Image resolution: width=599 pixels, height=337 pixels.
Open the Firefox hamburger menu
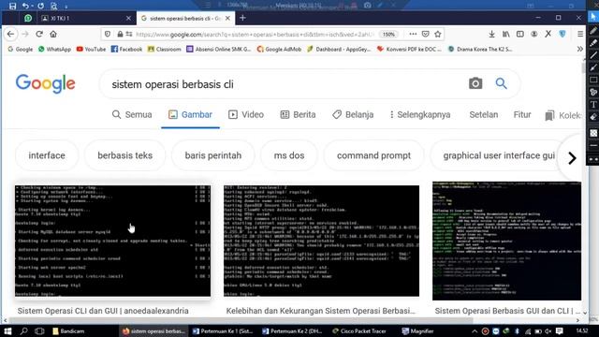[x=580, y=34]
